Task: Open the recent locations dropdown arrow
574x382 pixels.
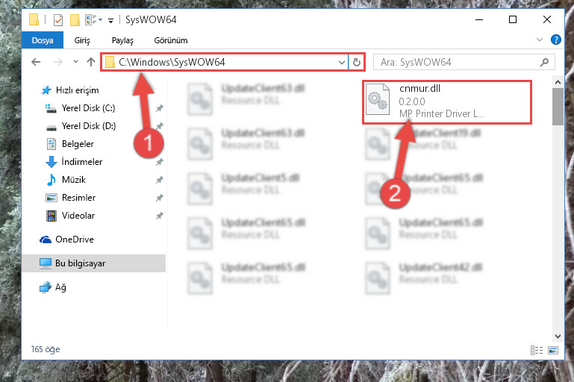Action: tap(75, 62)
